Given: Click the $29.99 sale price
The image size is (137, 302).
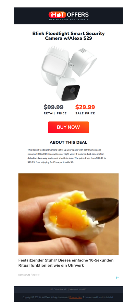Looking at the screenshot, I should coord(85,107).
